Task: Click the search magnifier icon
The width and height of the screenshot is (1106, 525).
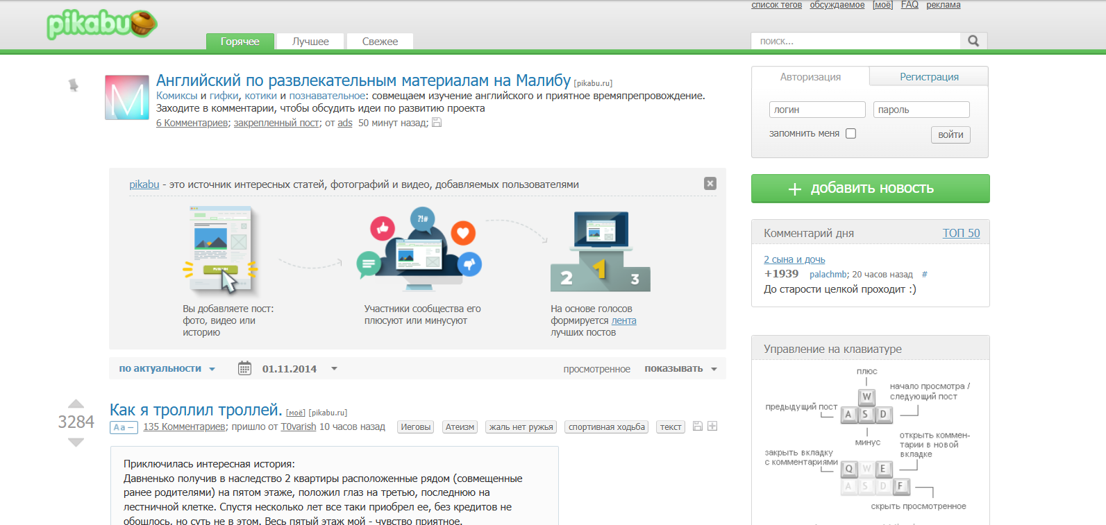Action: (x=973, y=41)
